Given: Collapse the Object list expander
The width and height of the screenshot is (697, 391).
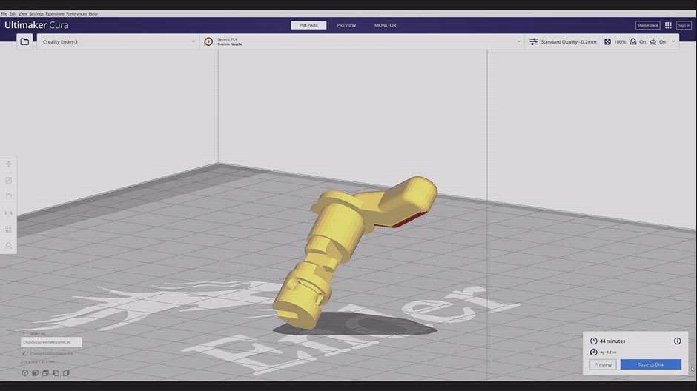Looking at the screenshot, I should (x=23, y=334).
